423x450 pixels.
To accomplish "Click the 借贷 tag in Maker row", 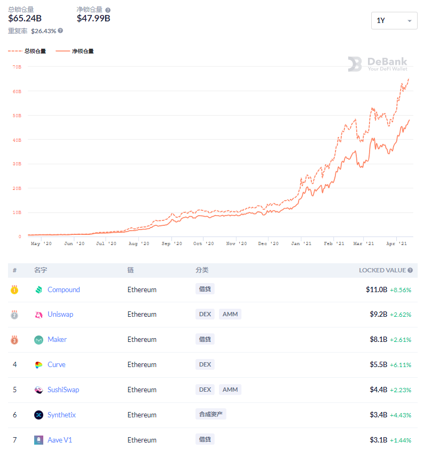I will click(x=205, y=339).
